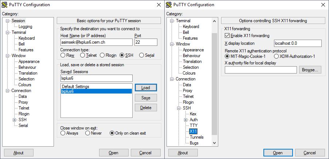Click About button in left window
Image resolution: width=329 pixels, height=159 pixels.
tap(19, 153)
